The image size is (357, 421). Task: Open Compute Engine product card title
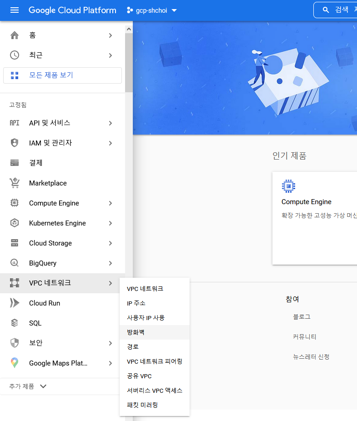click(x=306, y=202)
